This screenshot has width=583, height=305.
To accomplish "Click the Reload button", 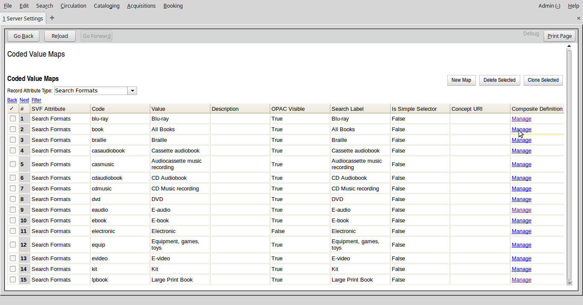I will 60,36.
